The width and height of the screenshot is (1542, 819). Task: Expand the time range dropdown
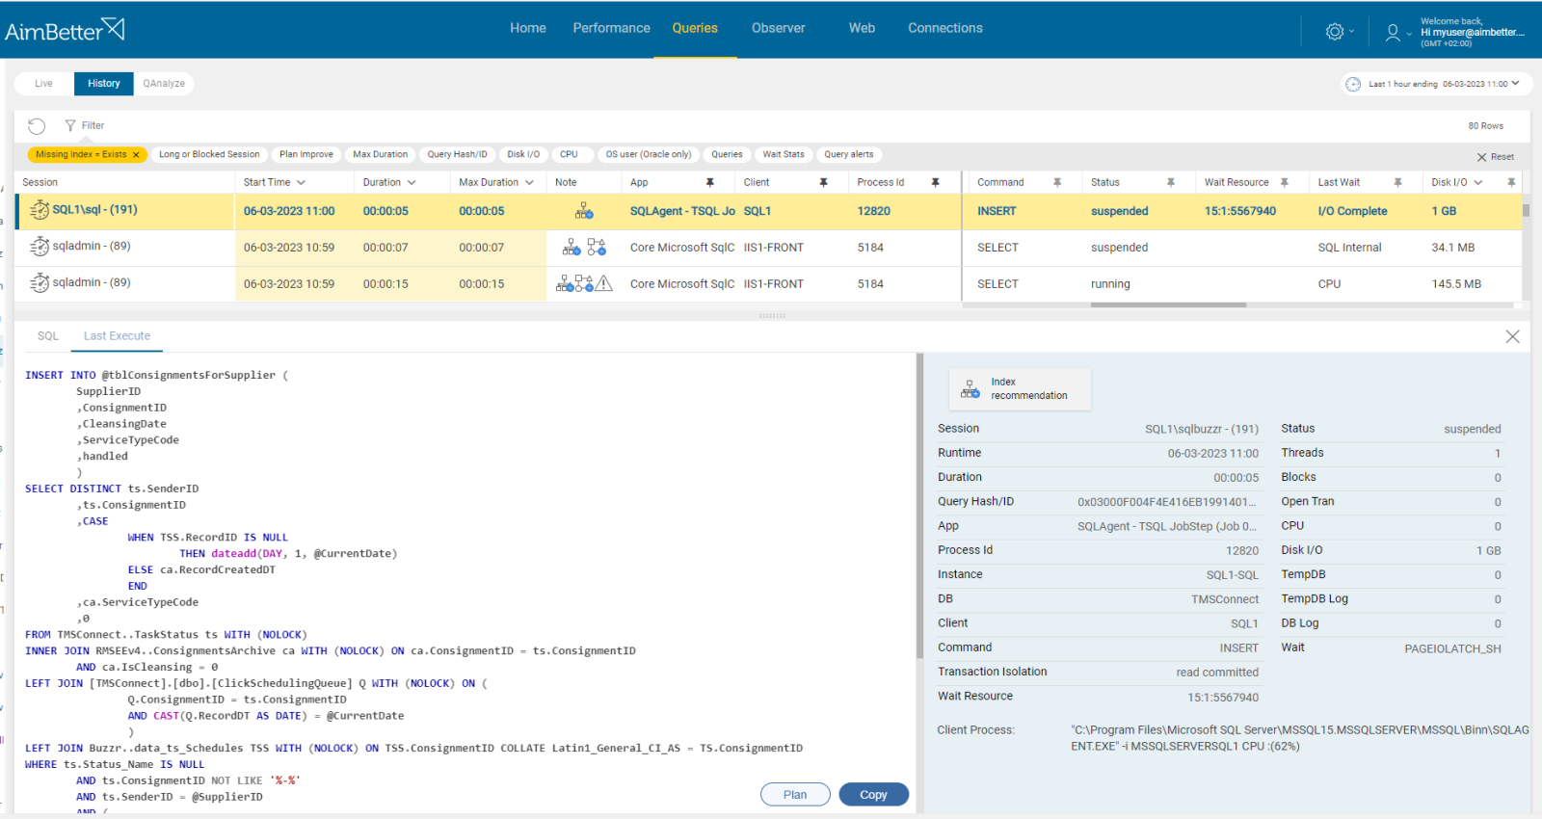coord(1515,84)
